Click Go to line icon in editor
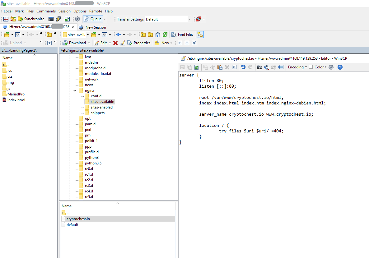The height and width of the screenshot is (258, 369). pyautogui.click(x=281, y=67)
